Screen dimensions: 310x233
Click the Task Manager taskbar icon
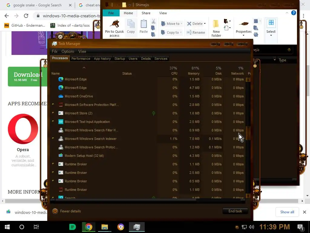[137, 227]
